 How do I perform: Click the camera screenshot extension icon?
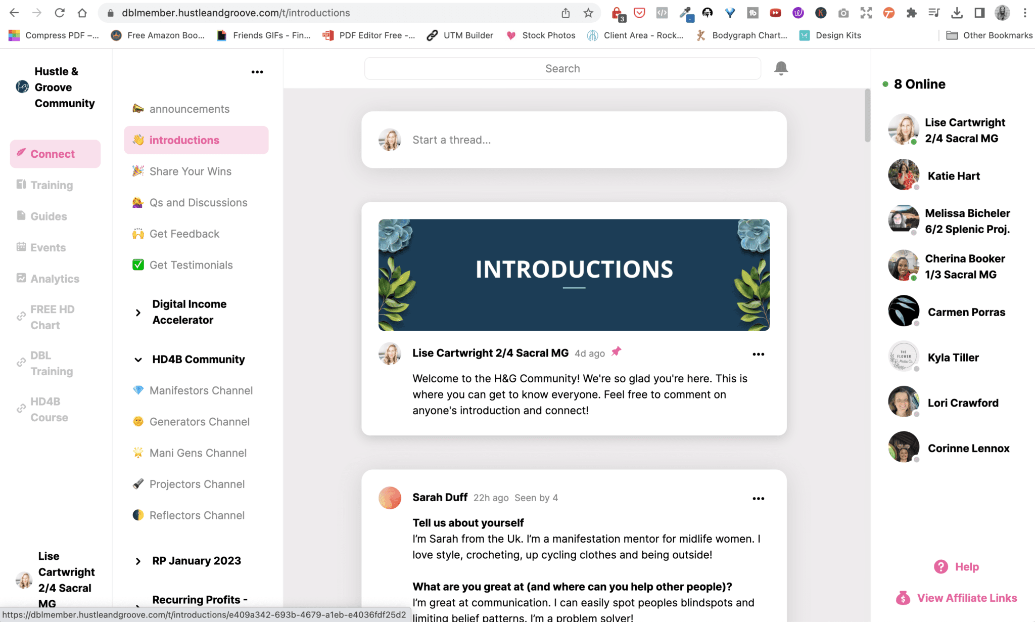click(843, 13)
